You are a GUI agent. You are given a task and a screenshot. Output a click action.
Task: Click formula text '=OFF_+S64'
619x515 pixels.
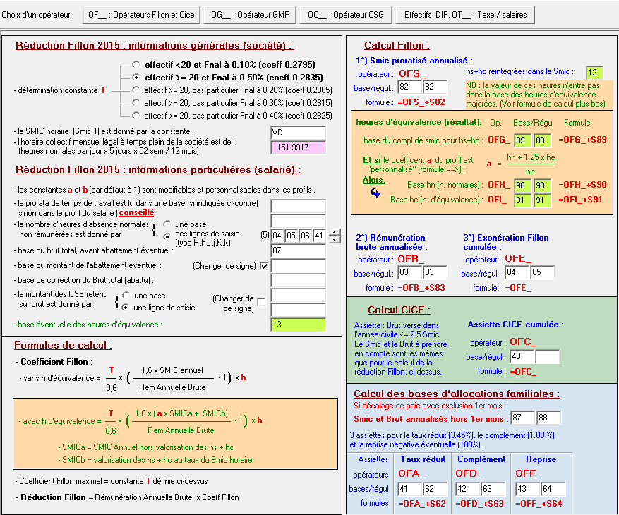[539, 504]
